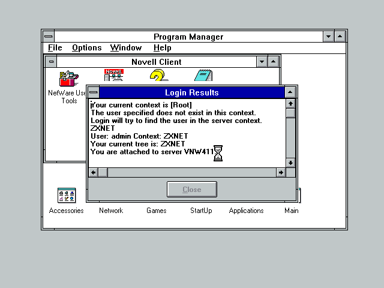Select the Network group label
This screenshot has height=288, width=384.
point(111,211)
